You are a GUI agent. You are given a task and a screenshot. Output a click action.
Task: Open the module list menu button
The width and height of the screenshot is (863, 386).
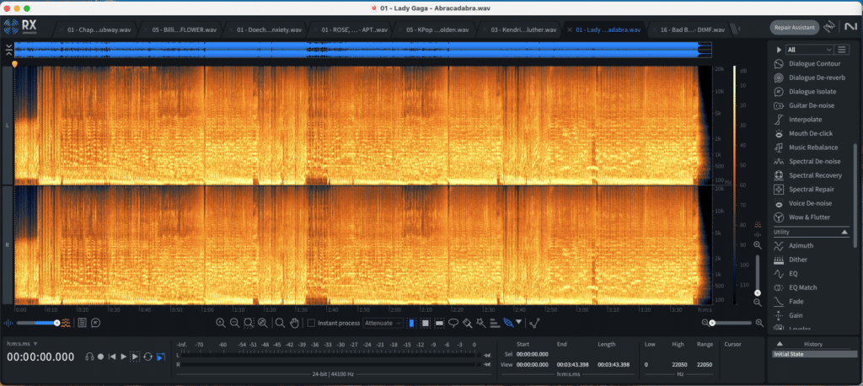tap(842, 50)
